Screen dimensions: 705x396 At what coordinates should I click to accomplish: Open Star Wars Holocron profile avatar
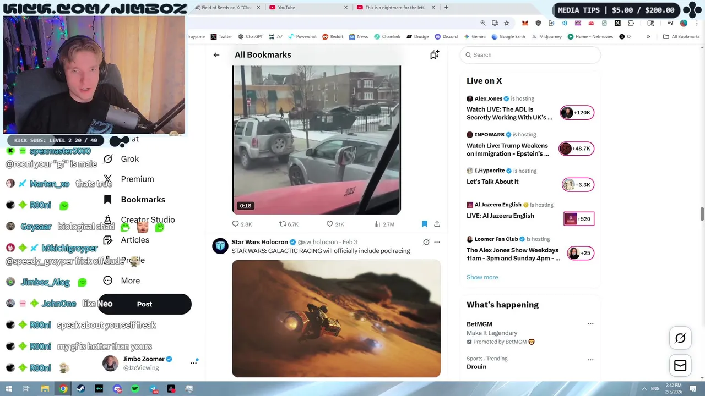coord(220,246)
